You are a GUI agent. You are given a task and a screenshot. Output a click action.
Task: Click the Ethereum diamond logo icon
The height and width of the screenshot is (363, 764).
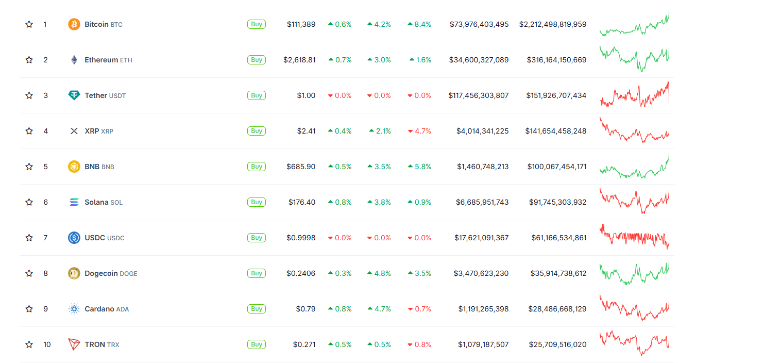pos(74,60)
